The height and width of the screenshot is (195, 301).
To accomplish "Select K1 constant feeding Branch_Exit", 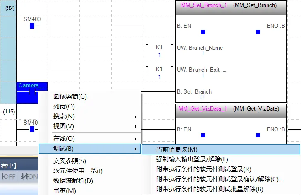I will click(x=159, y=69).
